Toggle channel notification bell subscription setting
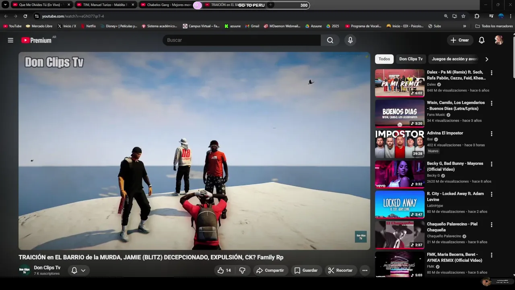The width and height of the screenshot is (515, 290). pyautogui.click(x=78, y=270)
